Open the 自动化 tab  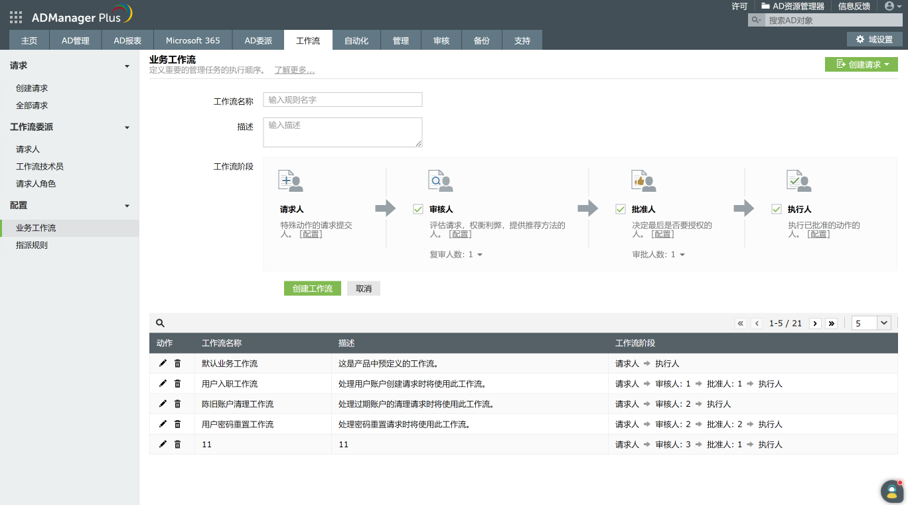click(356, 40)
